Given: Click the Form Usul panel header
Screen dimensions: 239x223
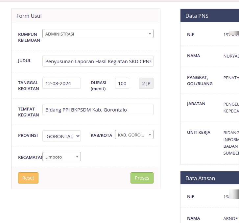Looking at the screenshot, I should (x=85, y=16).
